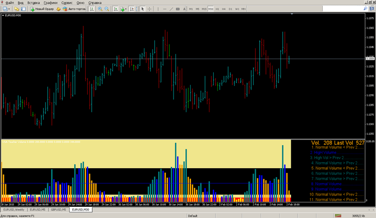The height and width of the screenshot is (218, 376).
Task: Open the Вид menu
Action: (20, 3)
